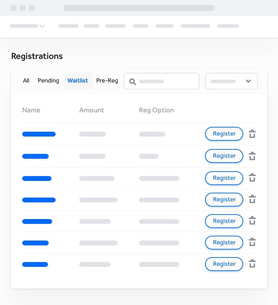Screen dimensions: 278x305
Task: Delete the first waitlist entry
Action: pos(252,134)
